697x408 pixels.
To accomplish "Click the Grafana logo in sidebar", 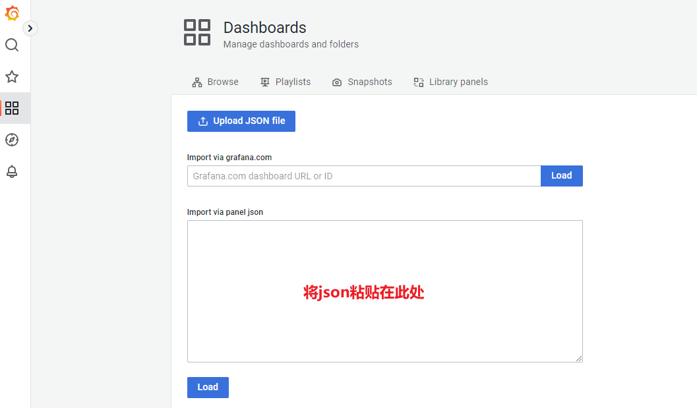I will [x=12, y=13].
